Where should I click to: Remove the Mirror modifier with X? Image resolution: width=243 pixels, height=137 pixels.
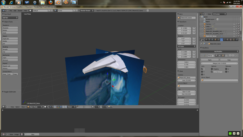[237, 56]
